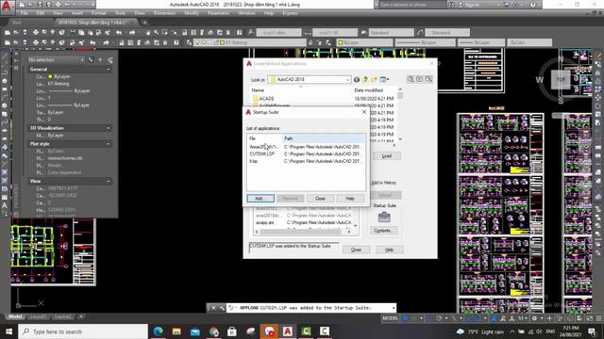604x339 pixels.
Task: Open Microsoft Edge from the taskbar
Action: click(158, 331)
